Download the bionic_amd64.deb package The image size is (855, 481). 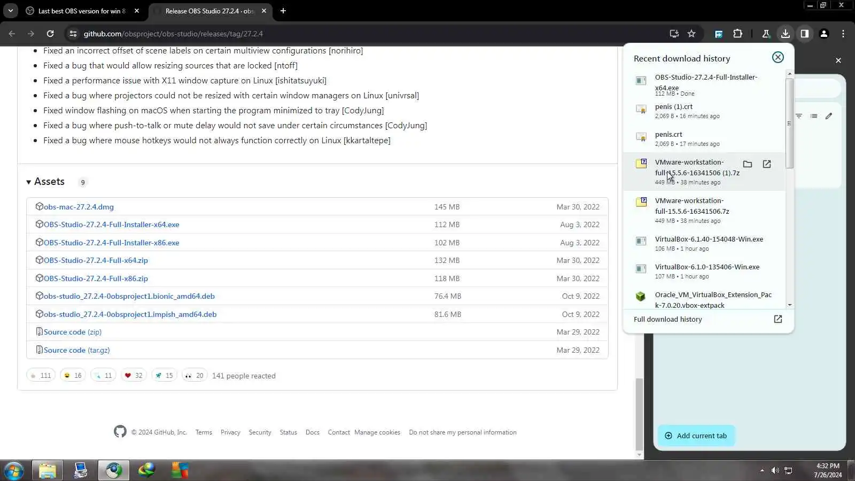click(129, 296)
